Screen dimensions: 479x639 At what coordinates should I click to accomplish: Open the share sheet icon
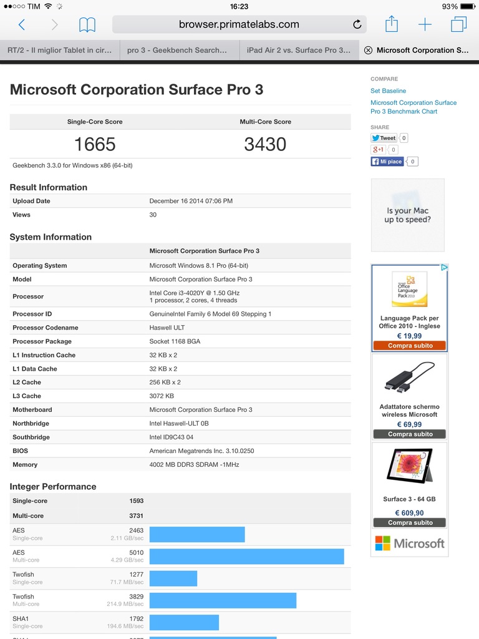pyautogui.click(x=391, y=24)
